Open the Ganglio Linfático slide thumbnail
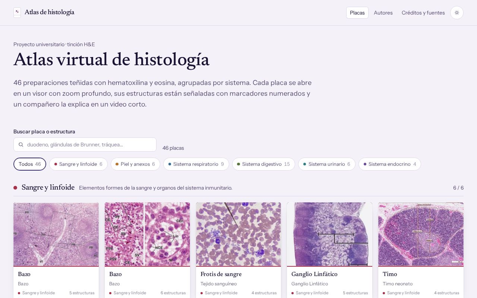This screenshot has width=477, height=298. pyautogui.click(x=329, y=234)
